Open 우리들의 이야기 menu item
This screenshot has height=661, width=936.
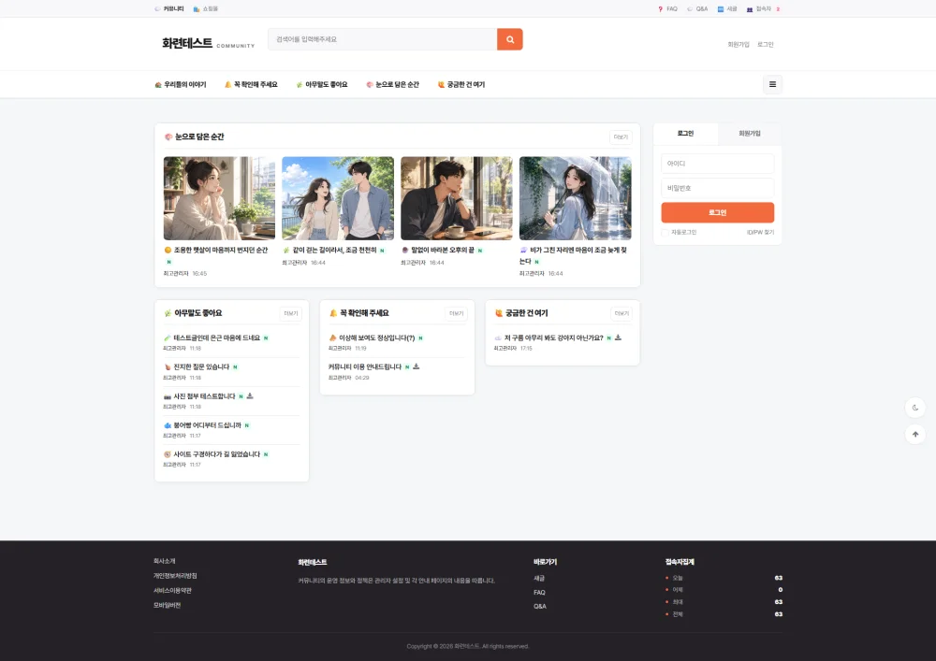point(181,85)
